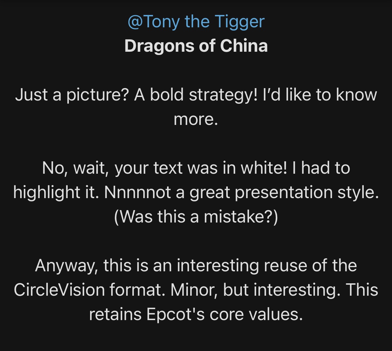The height and width of the screenshot is (351, 392).
Task: Click the word "Epcot's" in last line
Action: [x=176, y=315]
